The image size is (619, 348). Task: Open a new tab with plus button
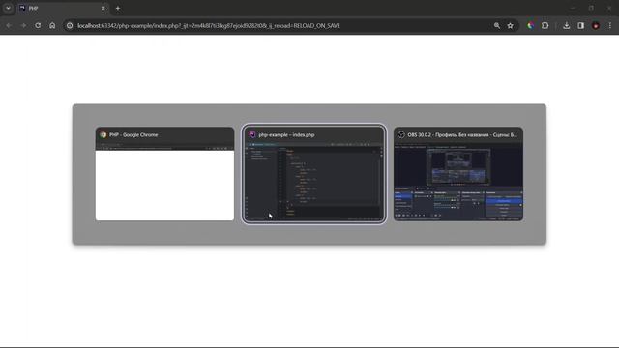(118, 9)
